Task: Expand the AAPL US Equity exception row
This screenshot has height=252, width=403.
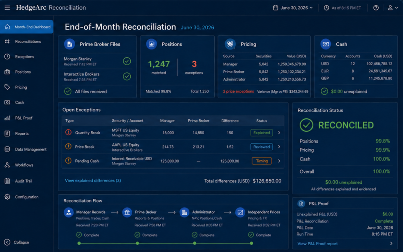Action: (x=279, y=147)
